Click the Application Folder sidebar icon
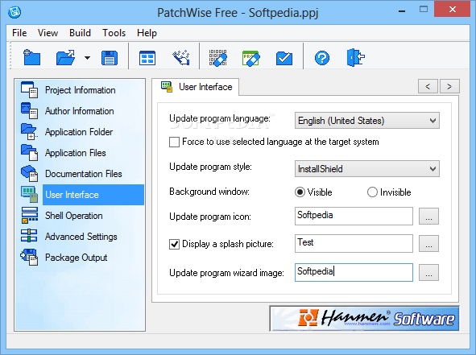476x355 pixels. pos(29,132)
